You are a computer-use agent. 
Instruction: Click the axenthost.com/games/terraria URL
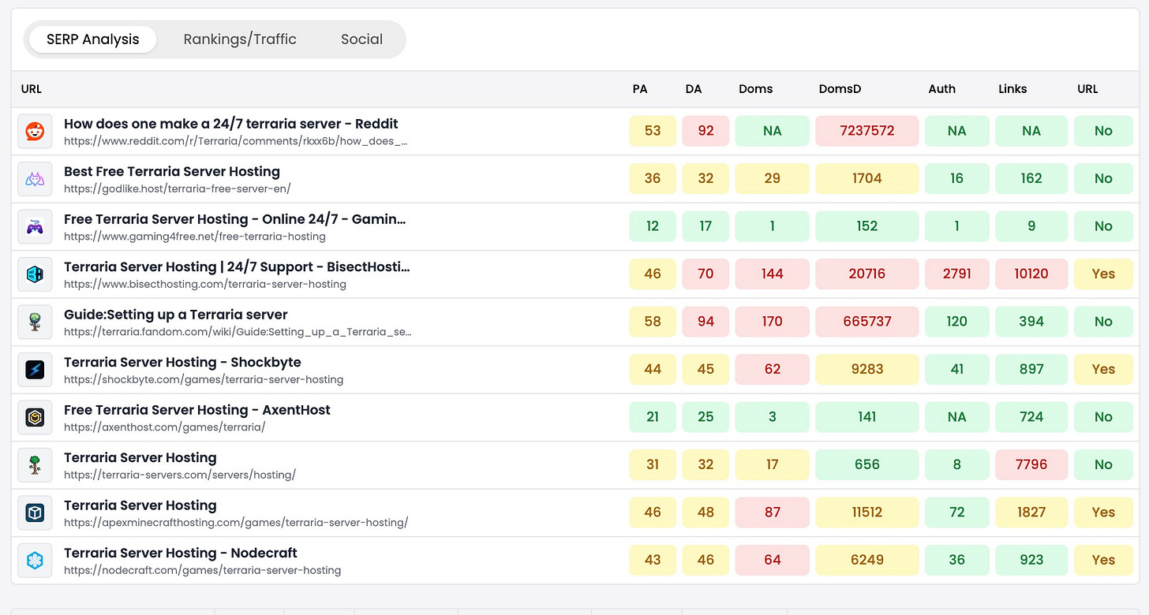tap(165, 427)
